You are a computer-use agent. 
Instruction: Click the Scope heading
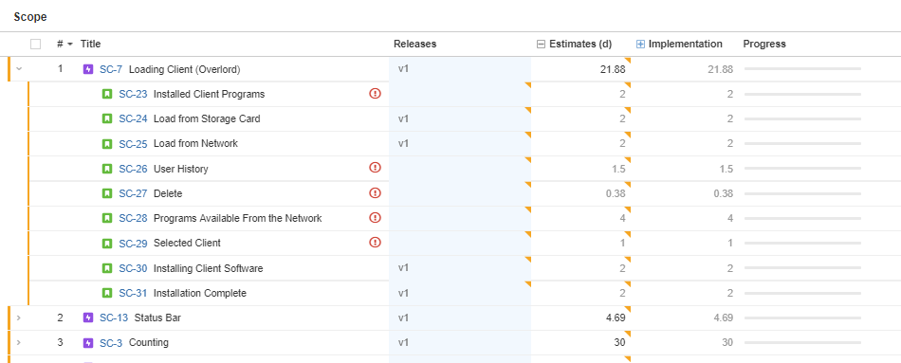coord(30,17)
